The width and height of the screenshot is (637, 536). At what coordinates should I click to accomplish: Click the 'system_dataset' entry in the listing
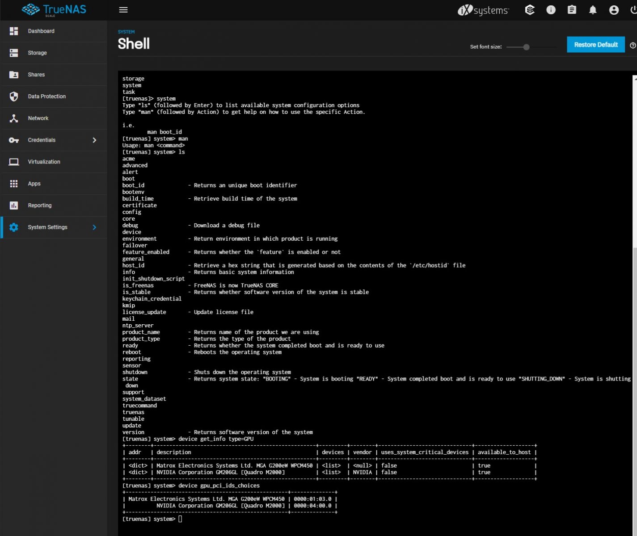tap(144, 399)
